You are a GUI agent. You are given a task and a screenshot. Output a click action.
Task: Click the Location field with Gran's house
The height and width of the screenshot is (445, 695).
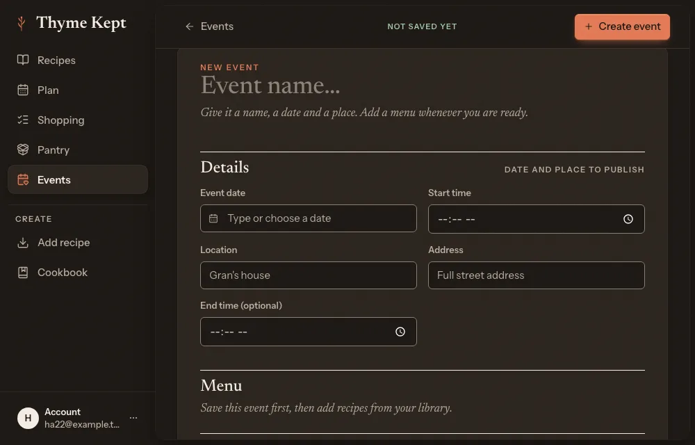click(x=308, y=275)
